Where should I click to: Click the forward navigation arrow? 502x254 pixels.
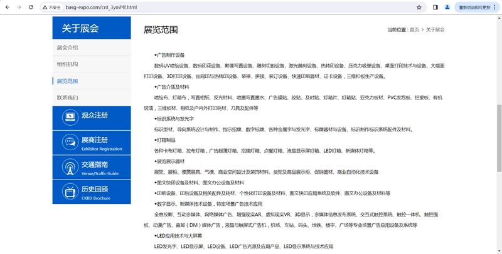click(x=19, y=8)
